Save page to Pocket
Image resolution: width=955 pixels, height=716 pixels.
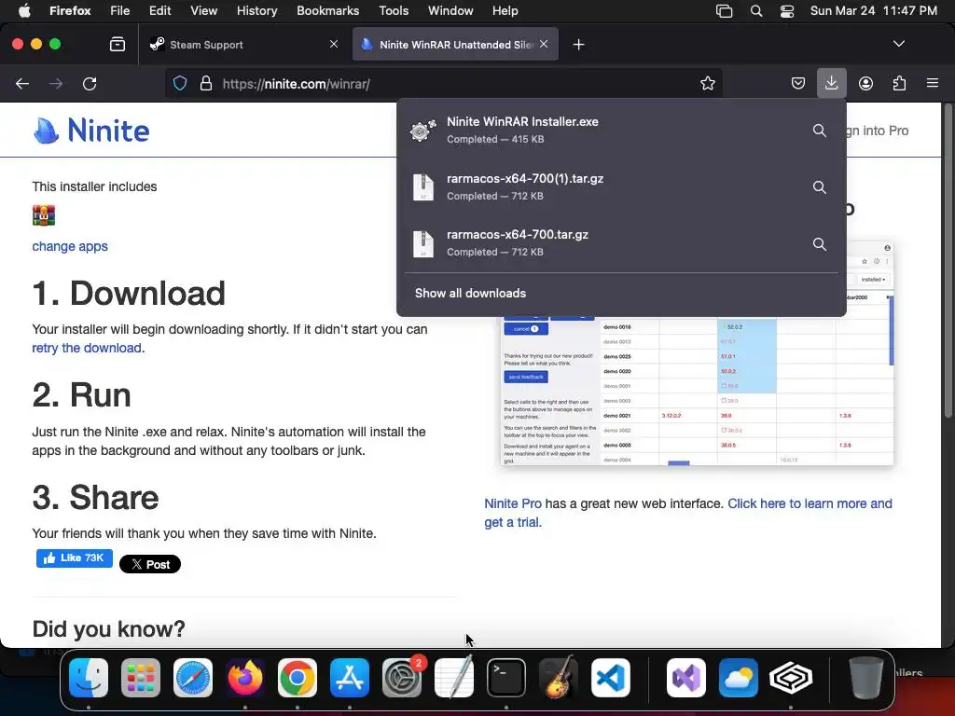798,83
